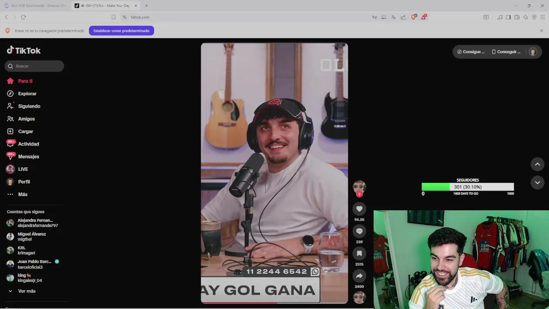Click the Buscar search field
The height and width of the screenshot is (309, 549).
click(x=34, y=66)
